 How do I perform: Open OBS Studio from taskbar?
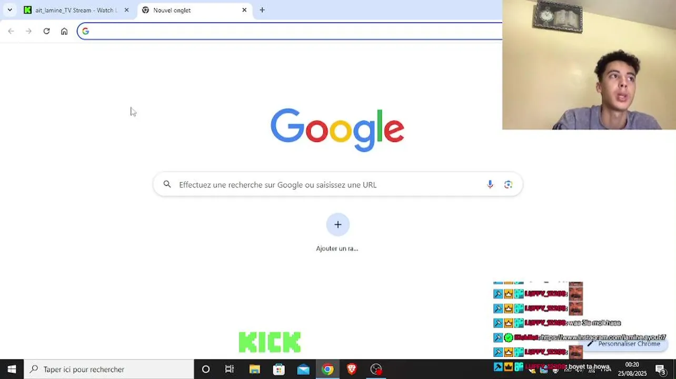click(x=376, y=369)
